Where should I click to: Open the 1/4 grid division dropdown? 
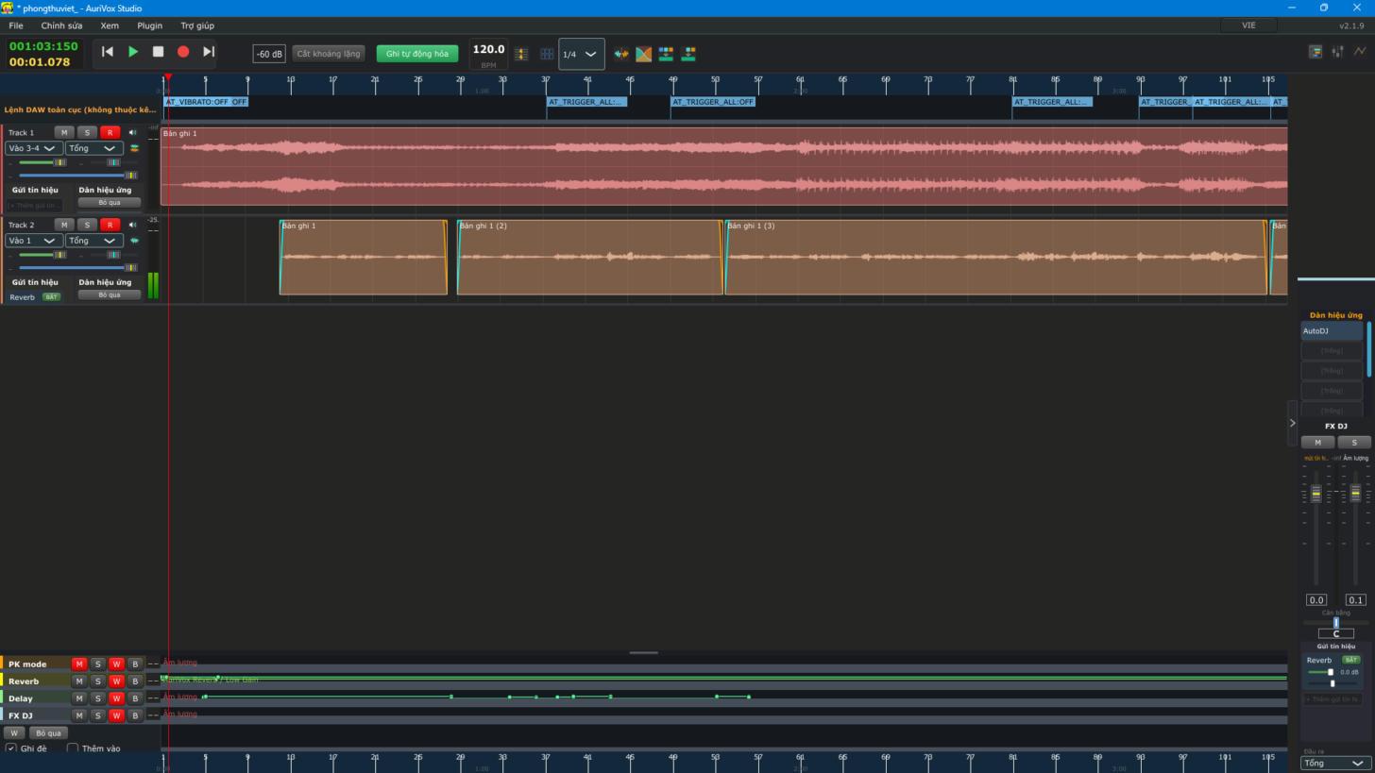[x=582, y=54]
